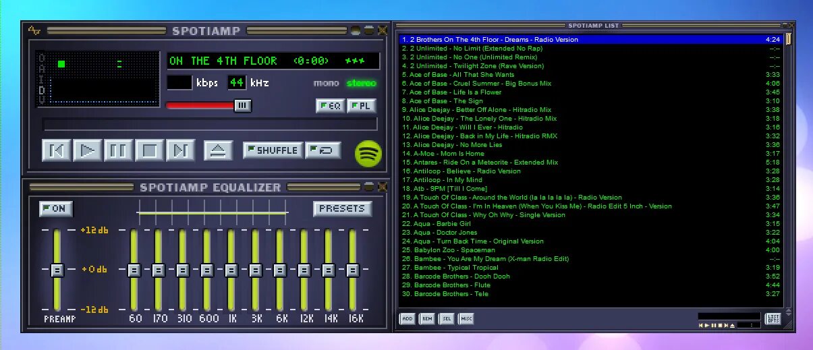The height and width of the screenshot is (350, 813).
Task: Select '5. Ace of Base - All That She Wants'
Action: (x=590, y=75)
